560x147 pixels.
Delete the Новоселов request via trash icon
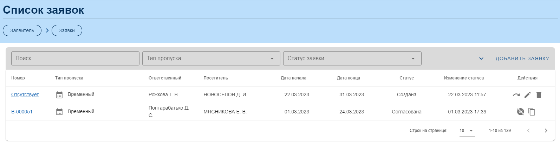539,95
